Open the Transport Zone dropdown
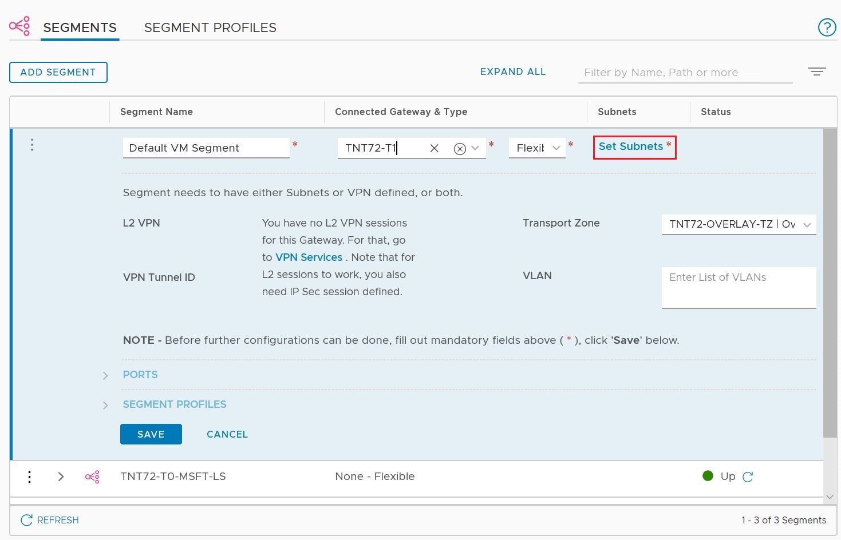The width and height of the screenshot is (841, 540). tap(807, 224)
